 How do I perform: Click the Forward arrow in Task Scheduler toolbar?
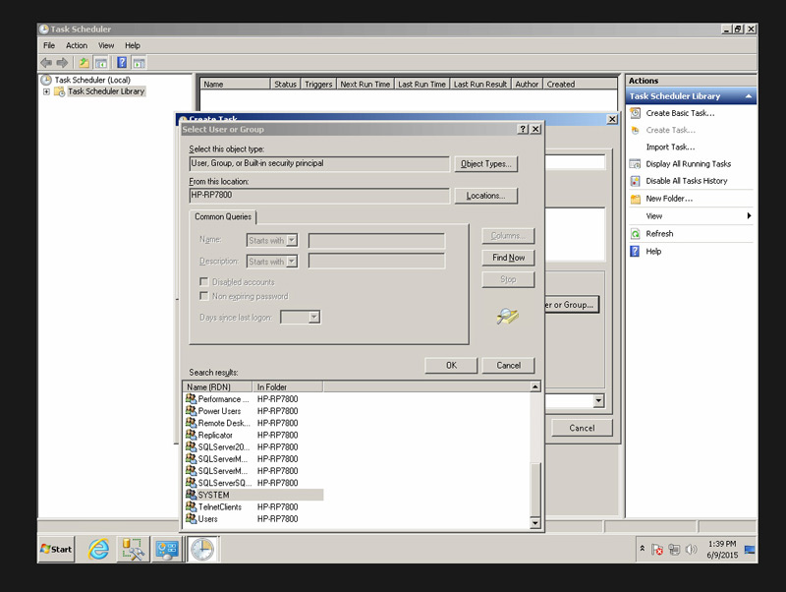point(62,63)
